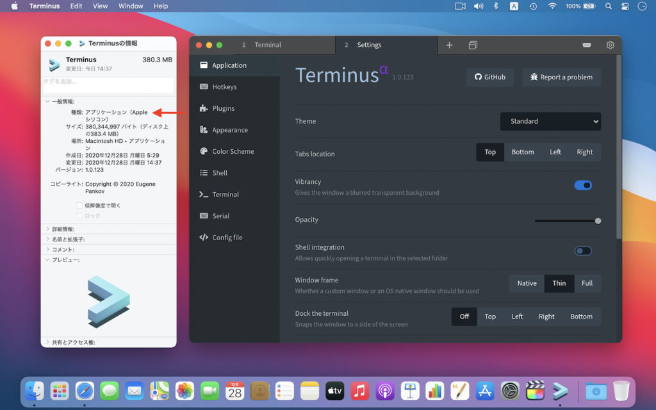Click the タグを追加 input field

pyautogui.click(x=108, y=85)
